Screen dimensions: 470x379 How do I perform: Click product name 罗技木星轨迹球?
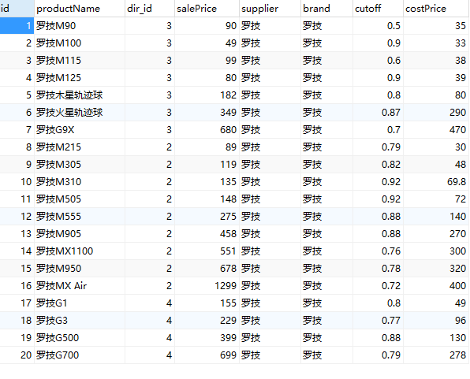[69, 95]
